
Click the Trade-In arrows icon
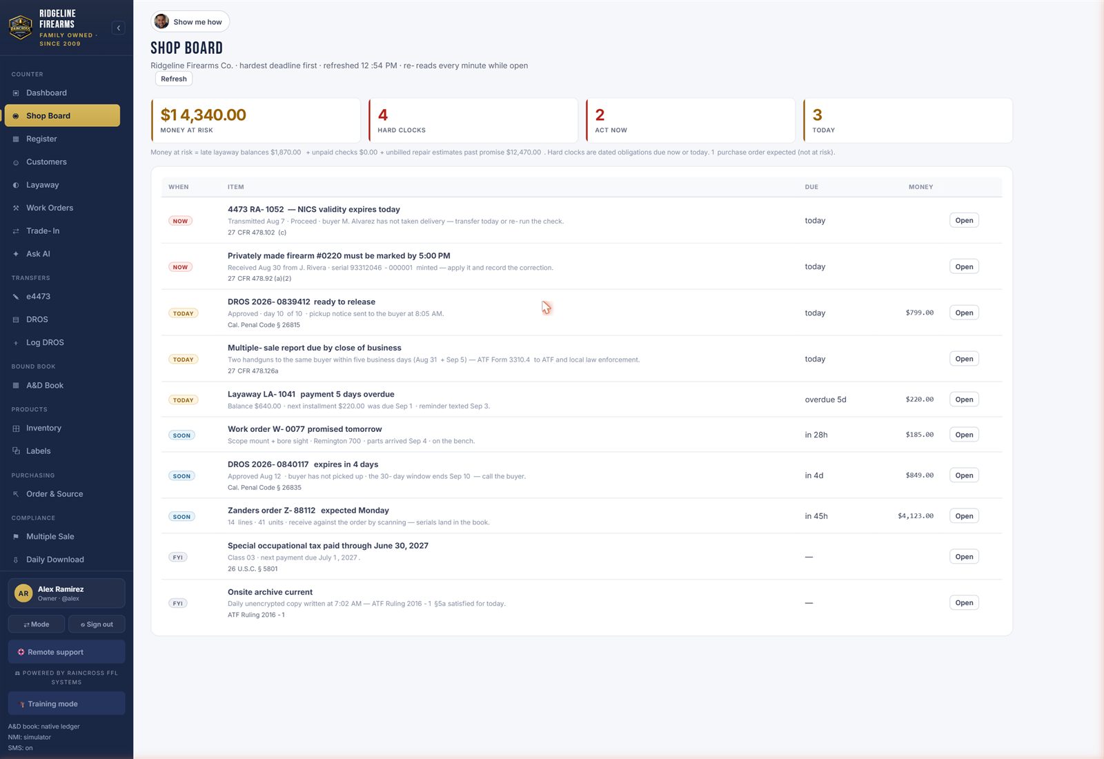[16, 232]
